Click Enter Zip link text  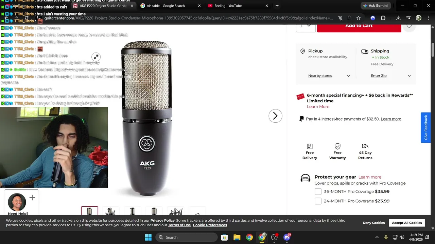coord(379,76)
